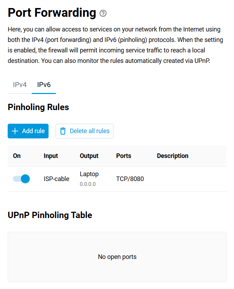This screenshot has height=289, width=234.
Task: Click the No open ports empty table
Action: (117, 257)
